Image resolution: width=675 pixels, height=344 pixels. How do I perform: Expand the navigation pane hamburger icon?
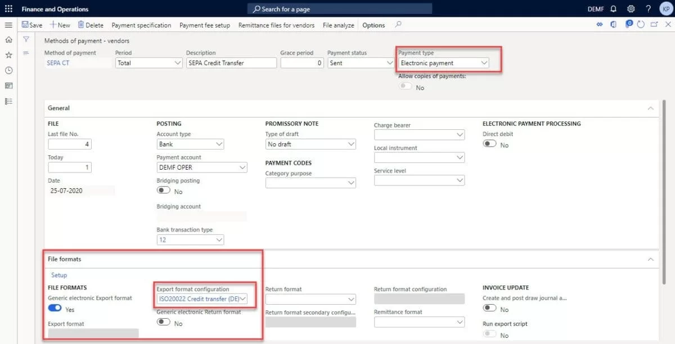(8, 25)
